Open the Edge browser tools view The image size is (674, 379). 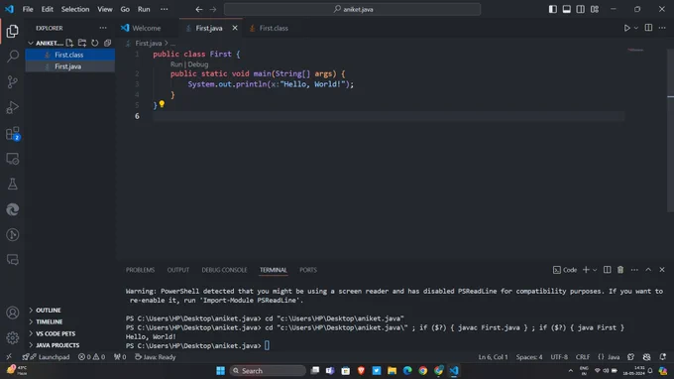tap(13, 209)
